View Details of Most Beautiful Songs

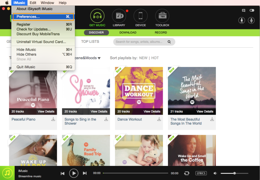click(x=205, y=112)
